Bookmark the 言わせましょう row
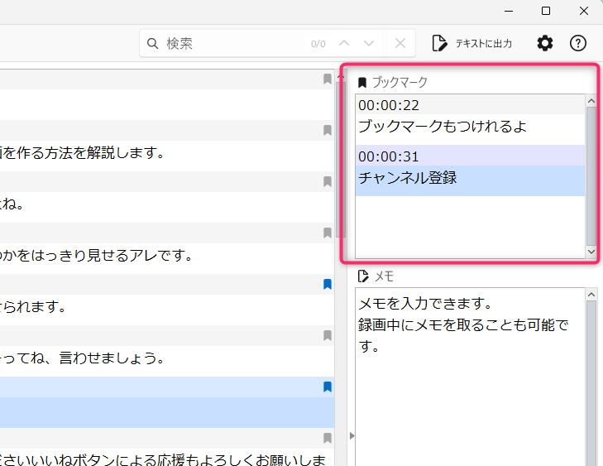Screen dimensions: 603x466 click(x=328, y=336)
